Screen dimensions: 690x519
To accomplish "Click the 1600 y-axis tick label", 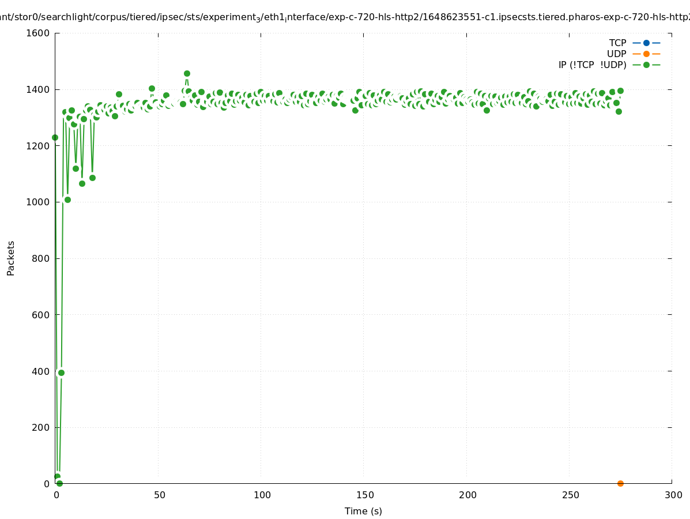I will (37, 33).
